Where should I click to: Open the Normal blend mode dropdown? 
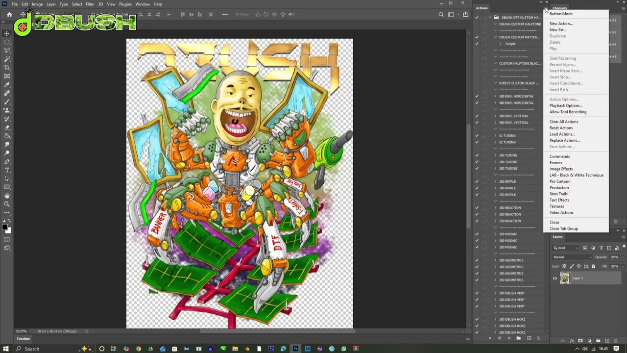tap(573, 257)
